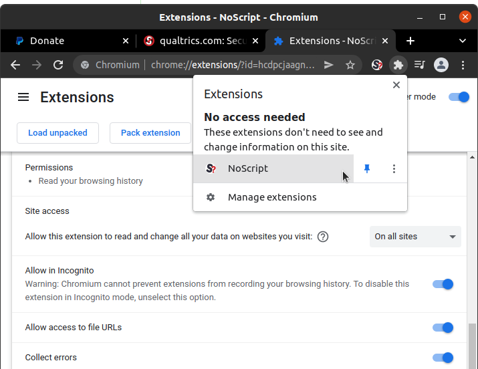Open the NoScript toolbar icon
Viewport: 478px width, 369px height.
[377, 65]
